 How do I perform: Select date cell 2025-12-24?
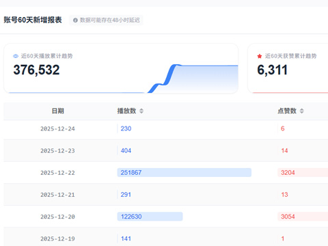tap(57, 128)
